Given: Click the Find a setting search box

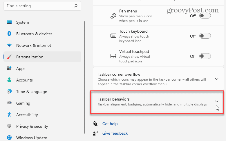Looking at the screenshot, I should tap(42, 6).
